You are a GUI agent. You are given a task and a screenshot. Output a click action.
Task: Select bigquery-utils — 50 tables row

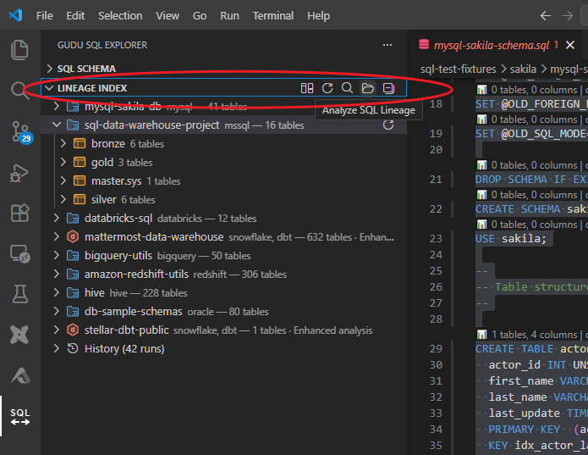(223, 255)
